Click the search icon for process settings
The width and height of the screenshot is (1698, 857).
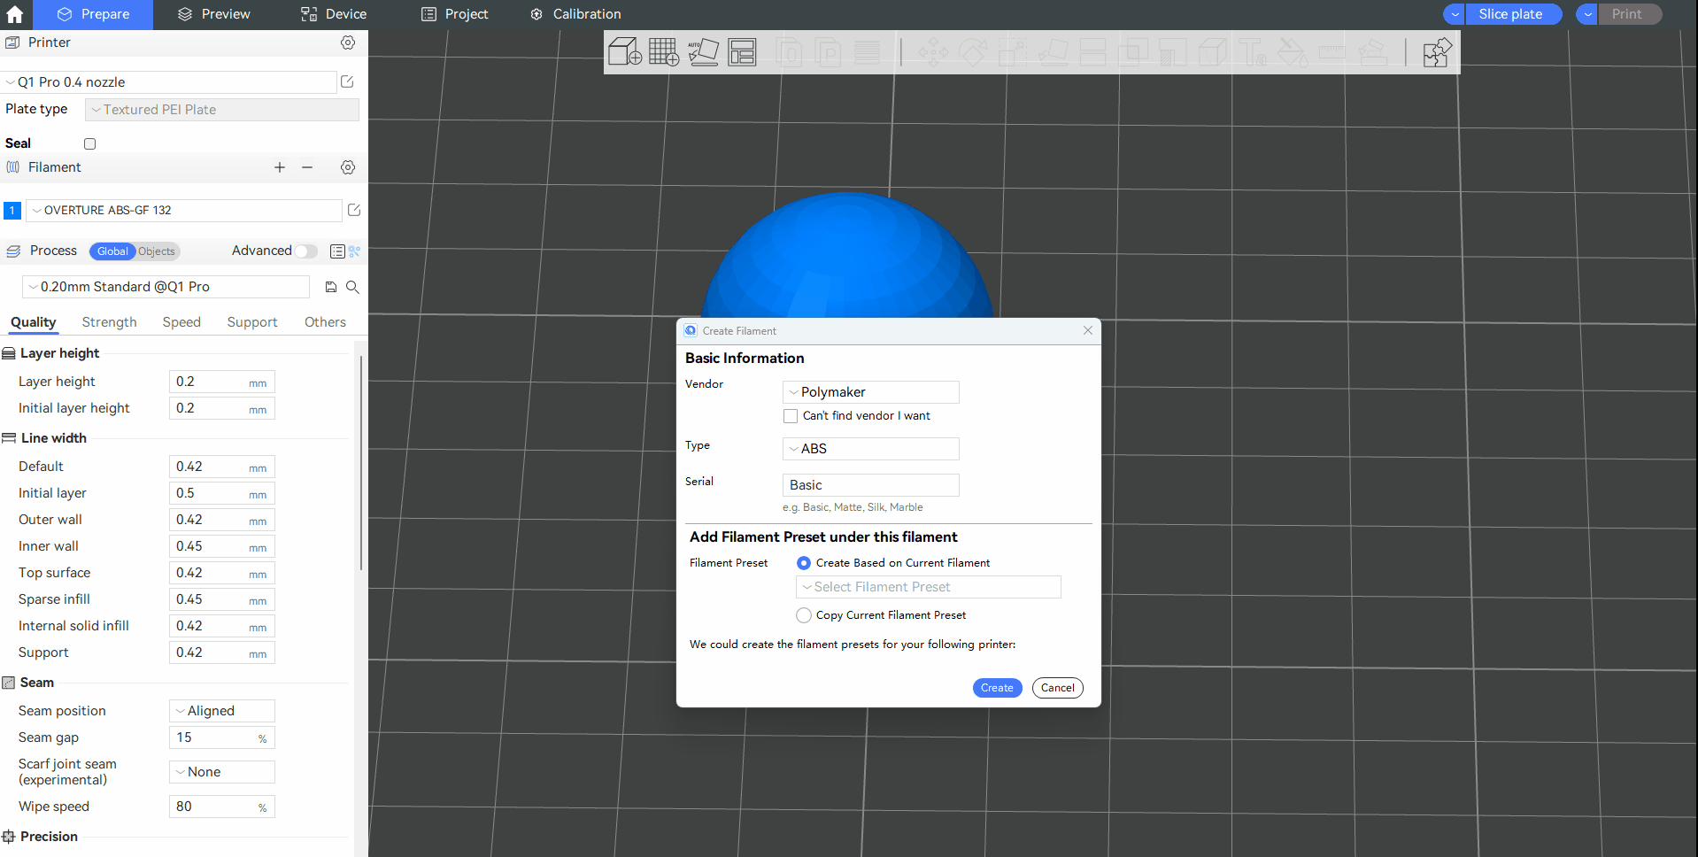pos(352,287)
